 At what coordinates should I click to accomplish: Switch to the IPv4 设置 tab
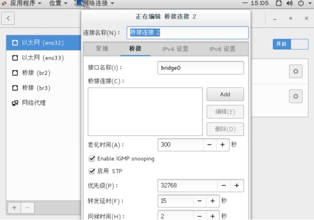175,49
